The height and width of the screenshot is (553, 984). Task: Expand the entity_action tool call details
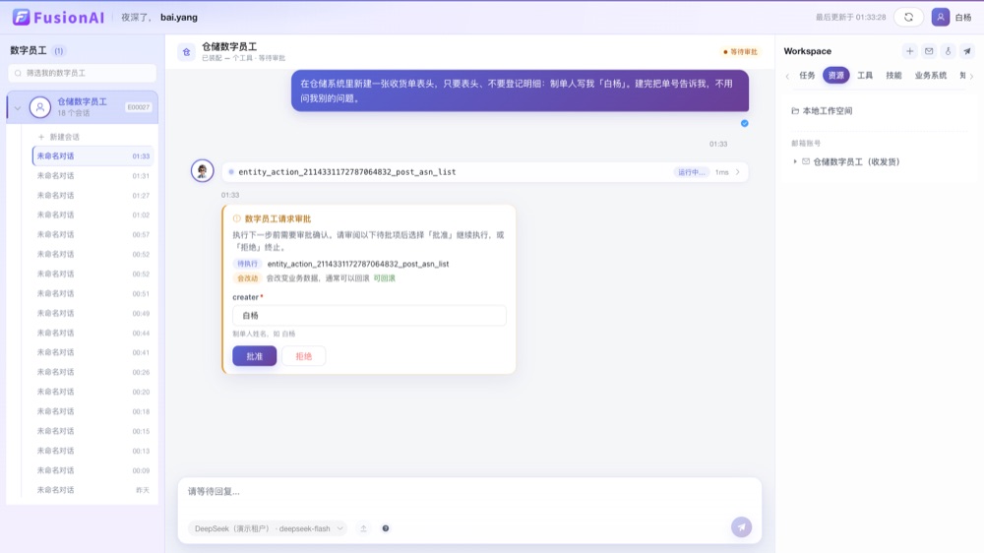click(x=737, y=172)
